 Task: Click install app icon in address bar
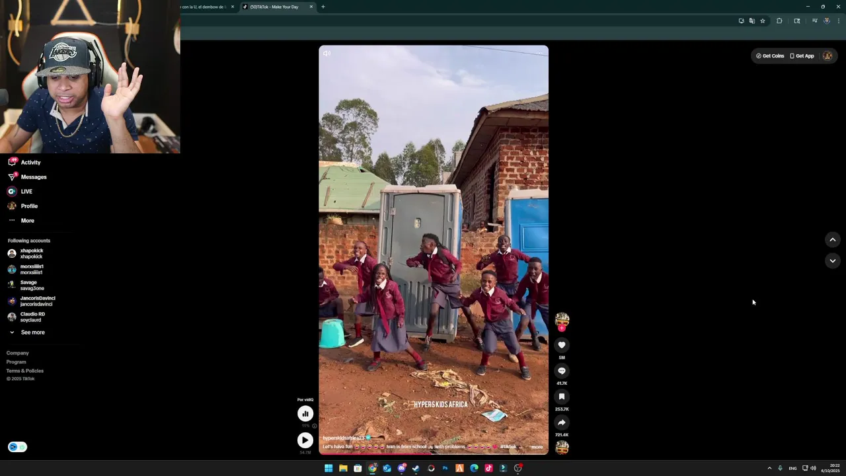(x=741, y=20)
